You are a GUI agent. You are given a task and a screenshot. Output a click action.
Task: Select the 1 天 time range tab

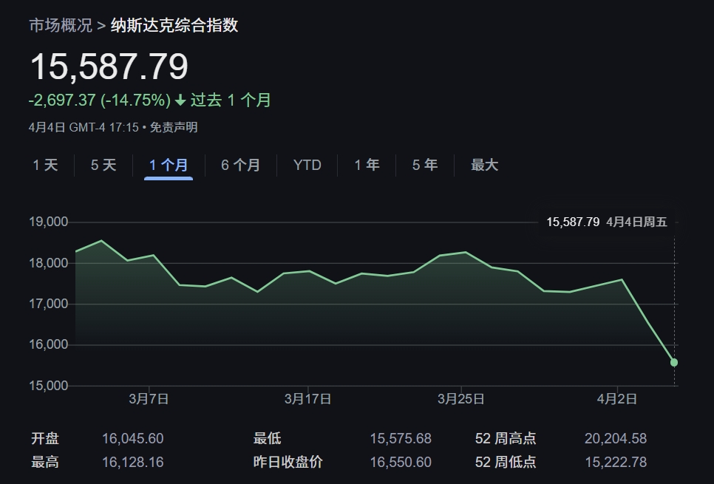point(45,165)
